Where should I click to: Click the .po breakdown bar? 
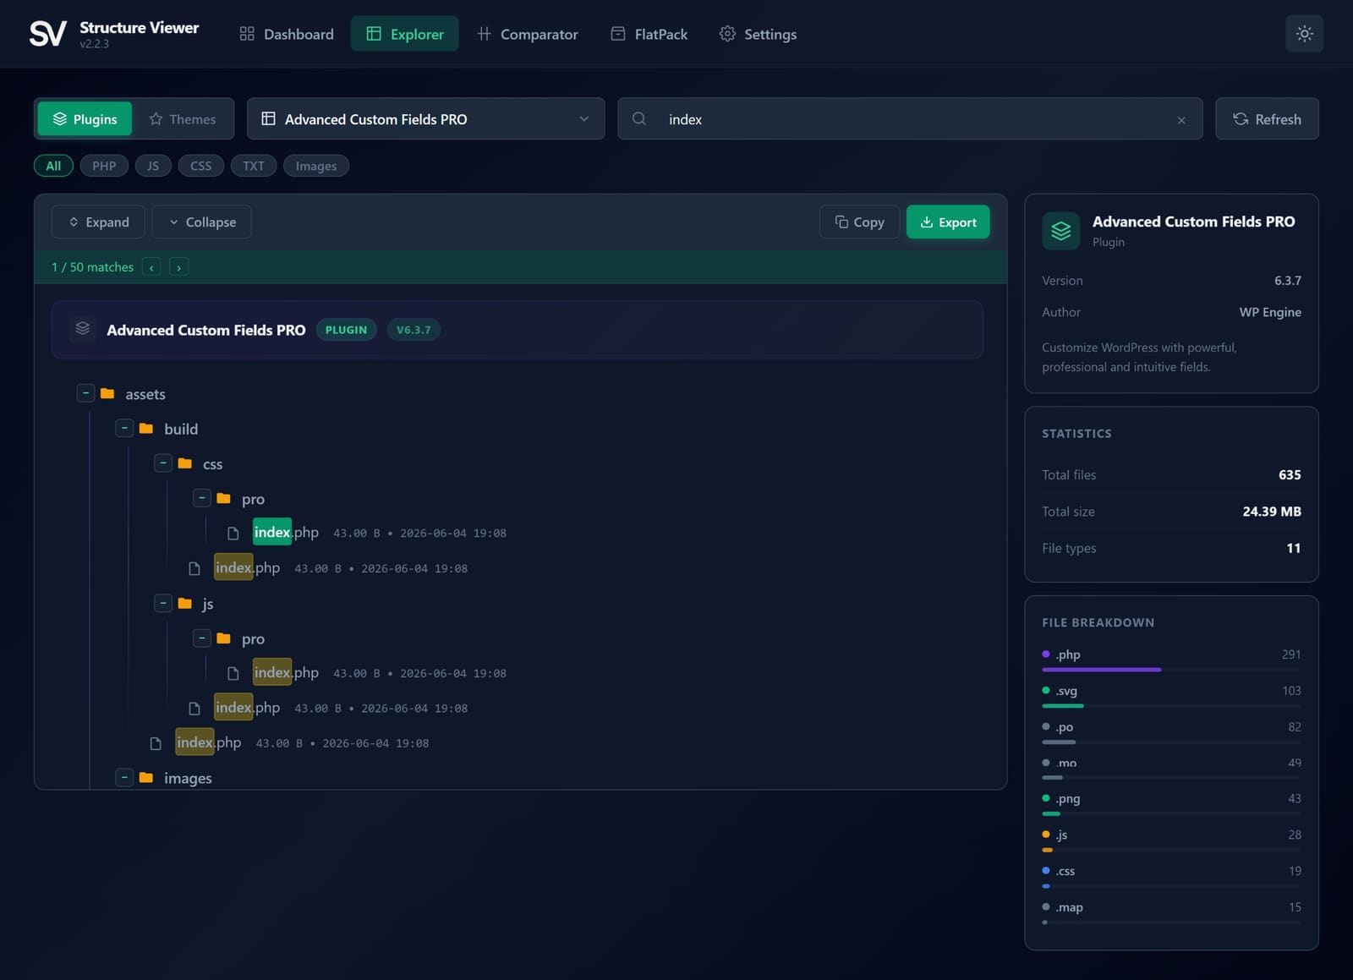(1171, 742)
